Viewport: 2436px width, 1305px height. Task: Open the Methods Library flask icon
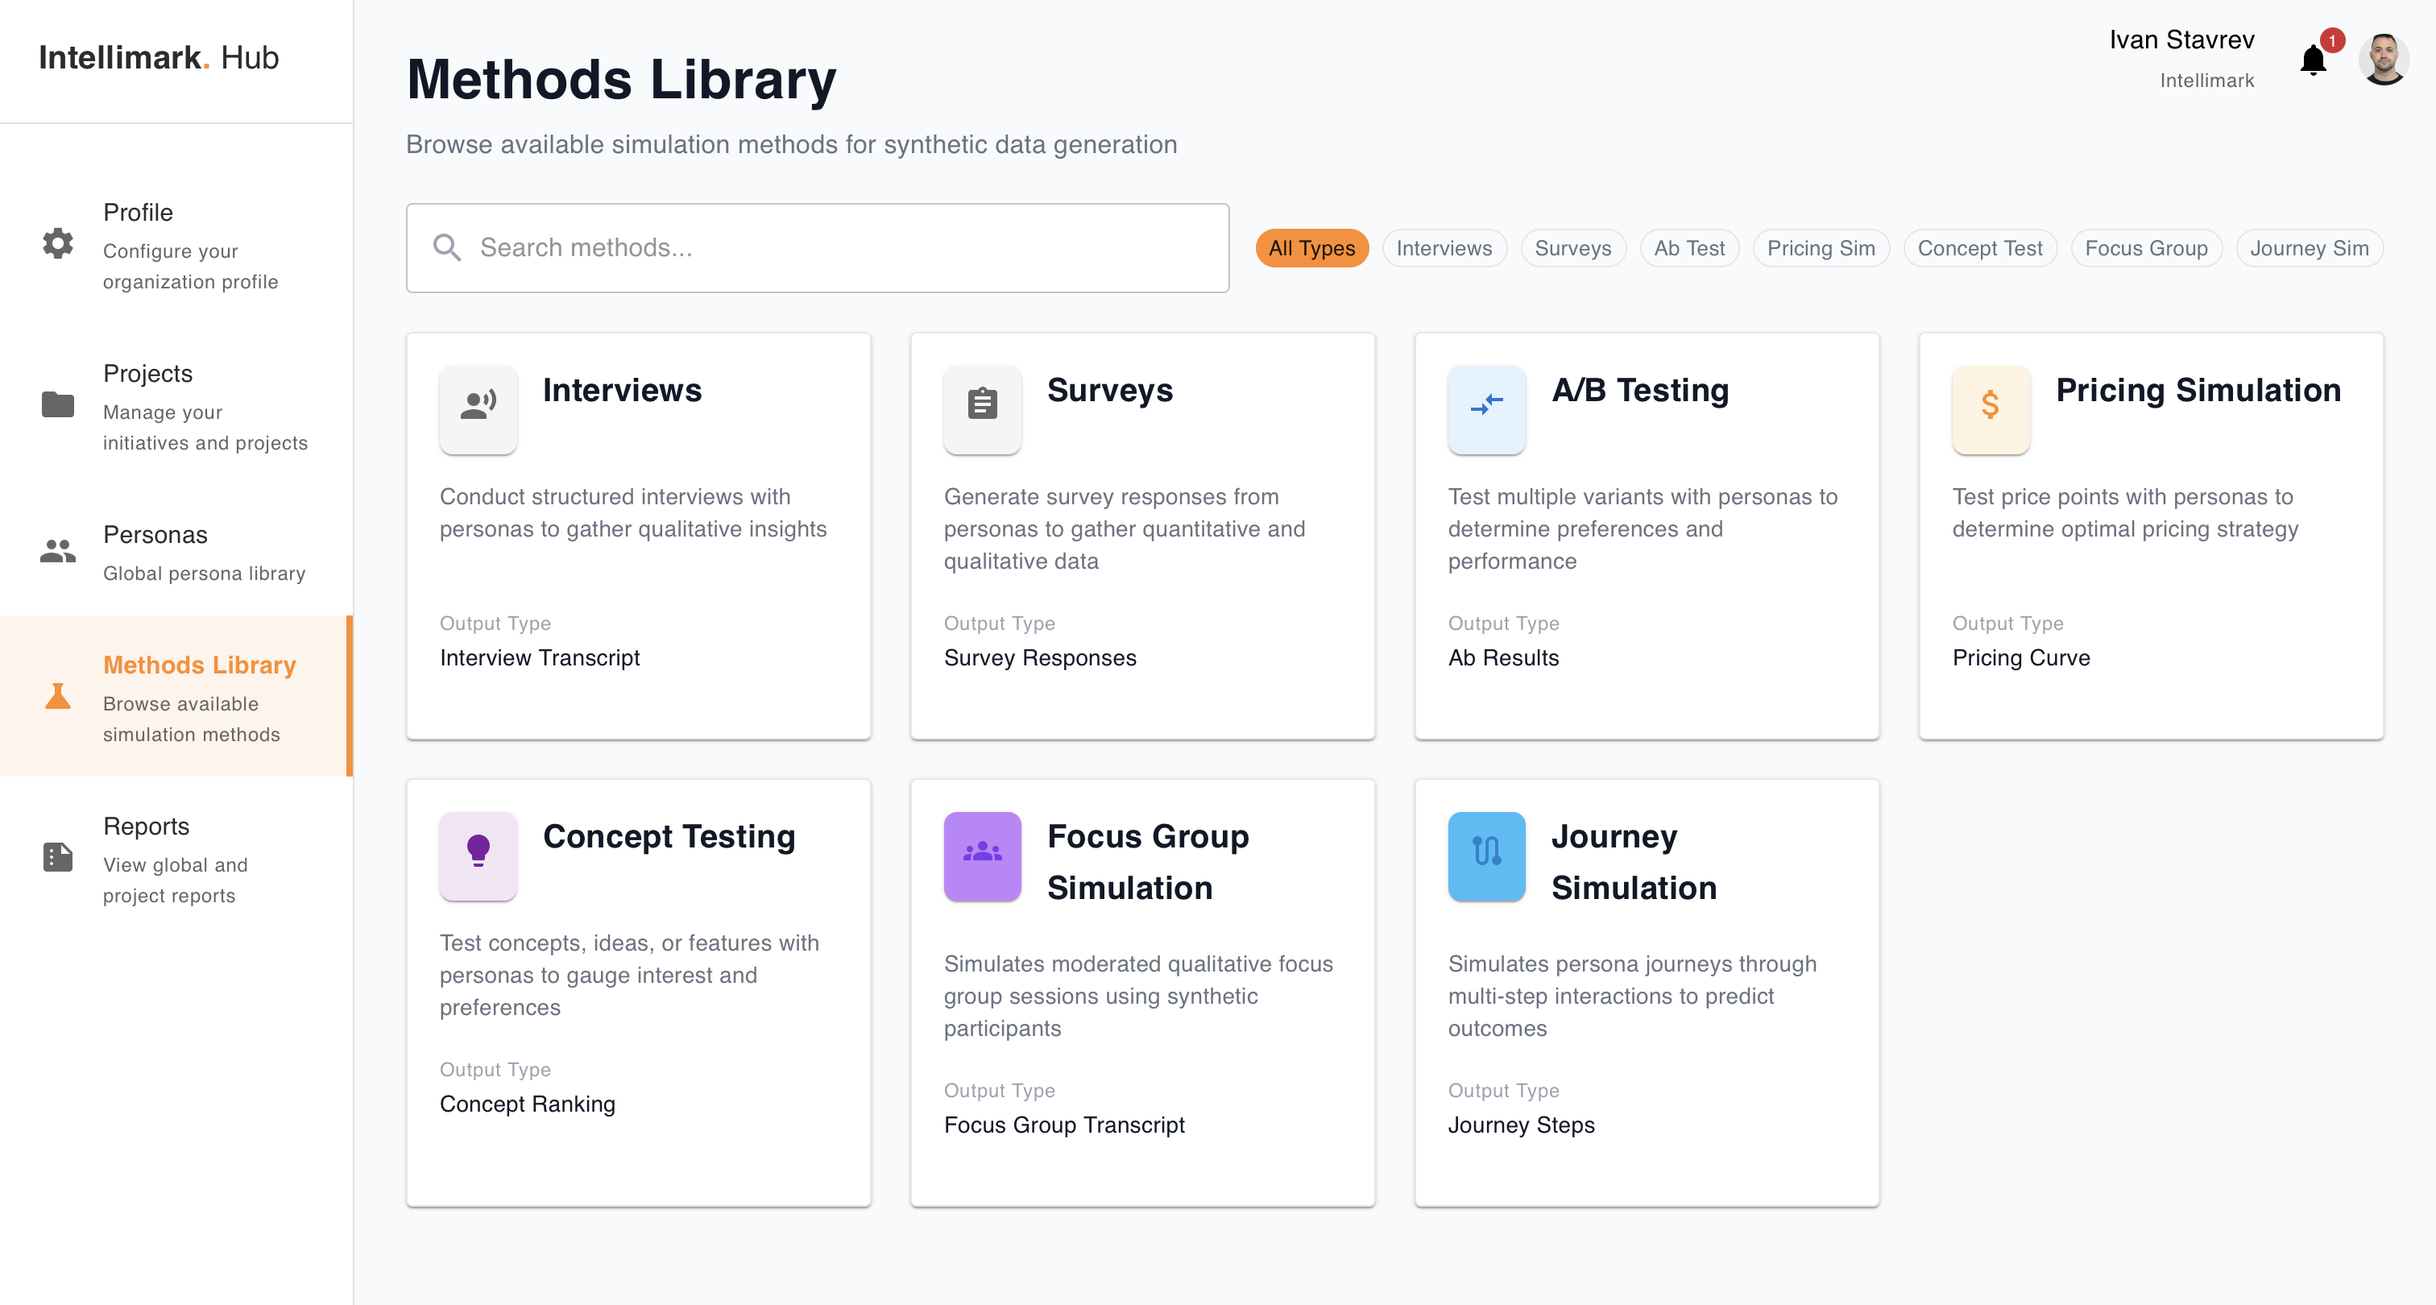(x=58, y=697)
